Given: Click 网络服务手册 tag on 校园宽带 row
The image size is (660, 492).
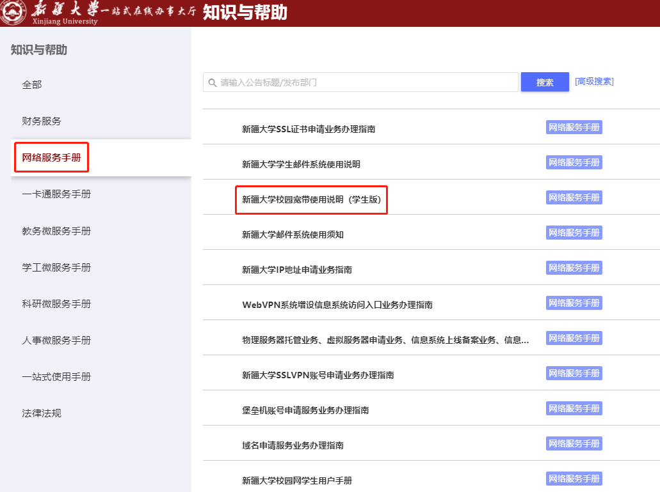Looking at the screenshot, I should (574, 197).
